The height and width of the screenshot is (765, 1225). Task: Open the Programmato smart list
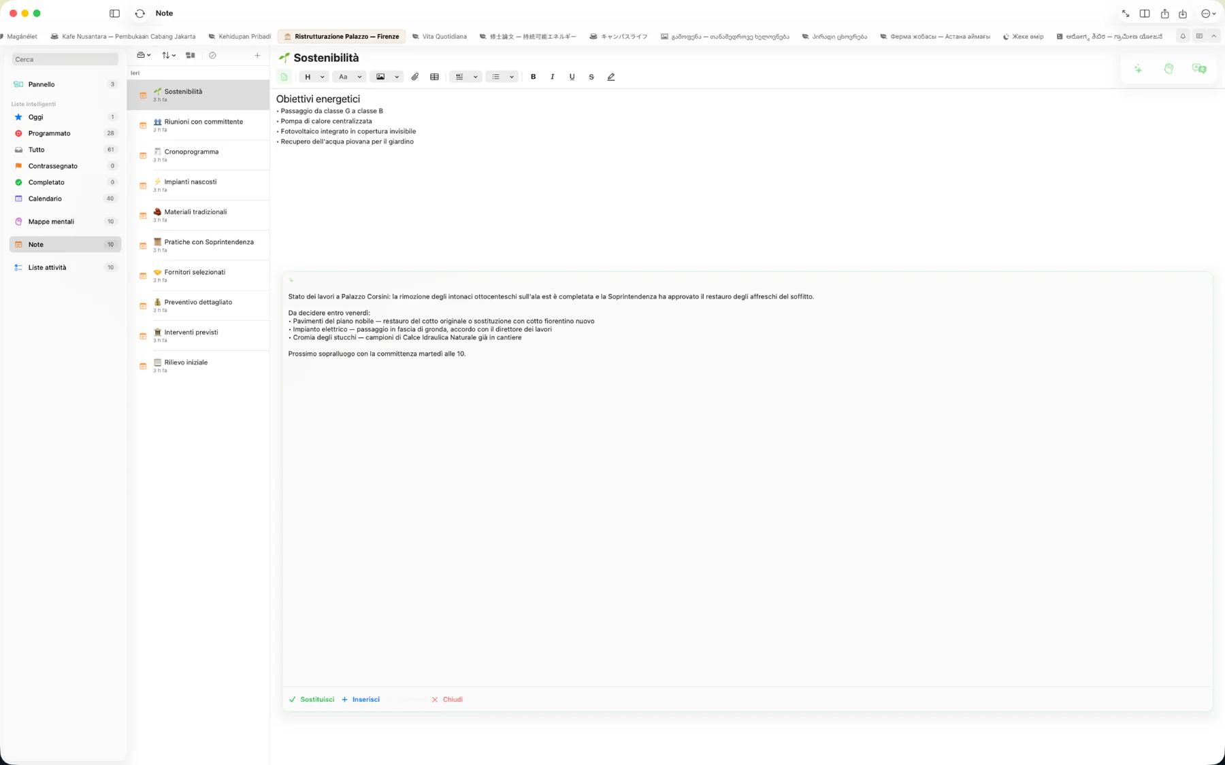tap(65, 133)
